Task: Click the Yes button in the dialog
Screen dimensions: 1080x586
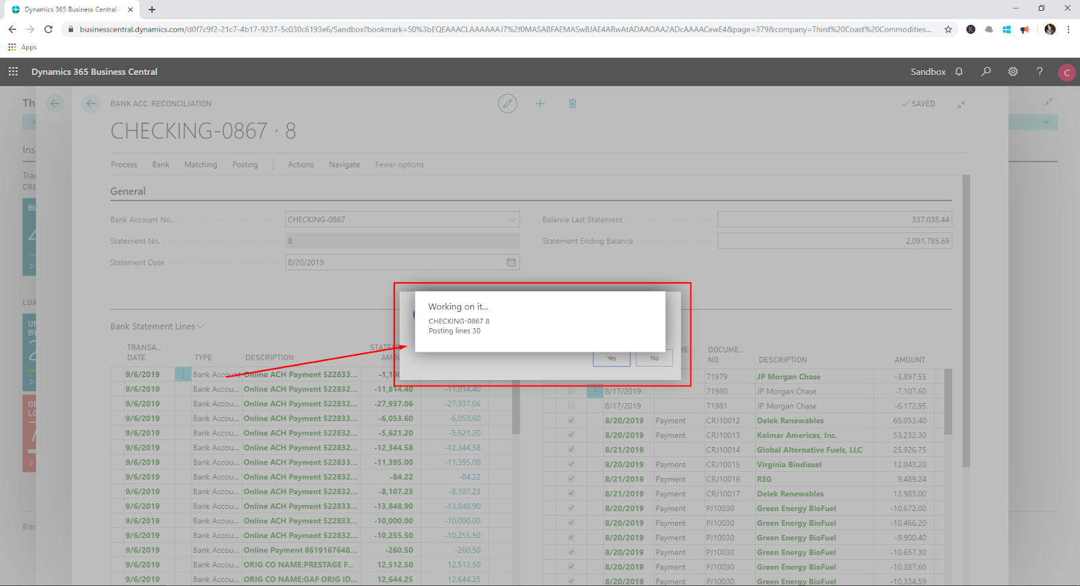Action: tap(612, 358)
